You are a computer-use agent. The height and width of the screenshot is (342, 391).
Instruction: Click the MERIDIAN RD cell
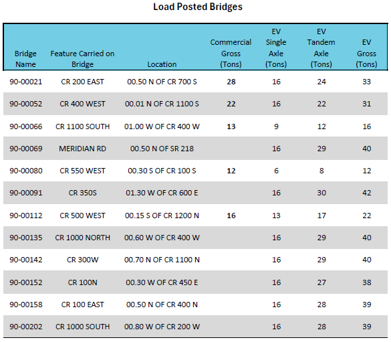pos(82,149)
